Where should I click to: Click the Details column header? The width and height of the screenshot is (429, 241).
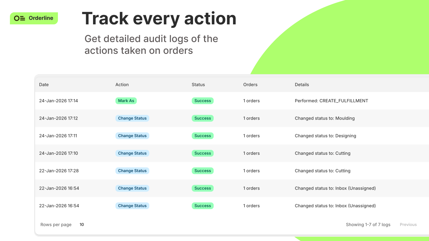coord(302,85)
